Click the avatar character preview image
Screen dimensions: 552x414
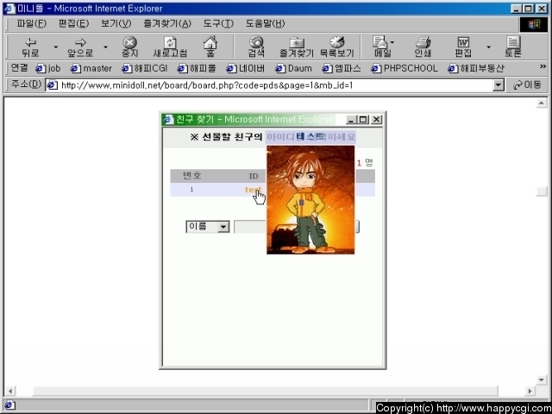310,199
